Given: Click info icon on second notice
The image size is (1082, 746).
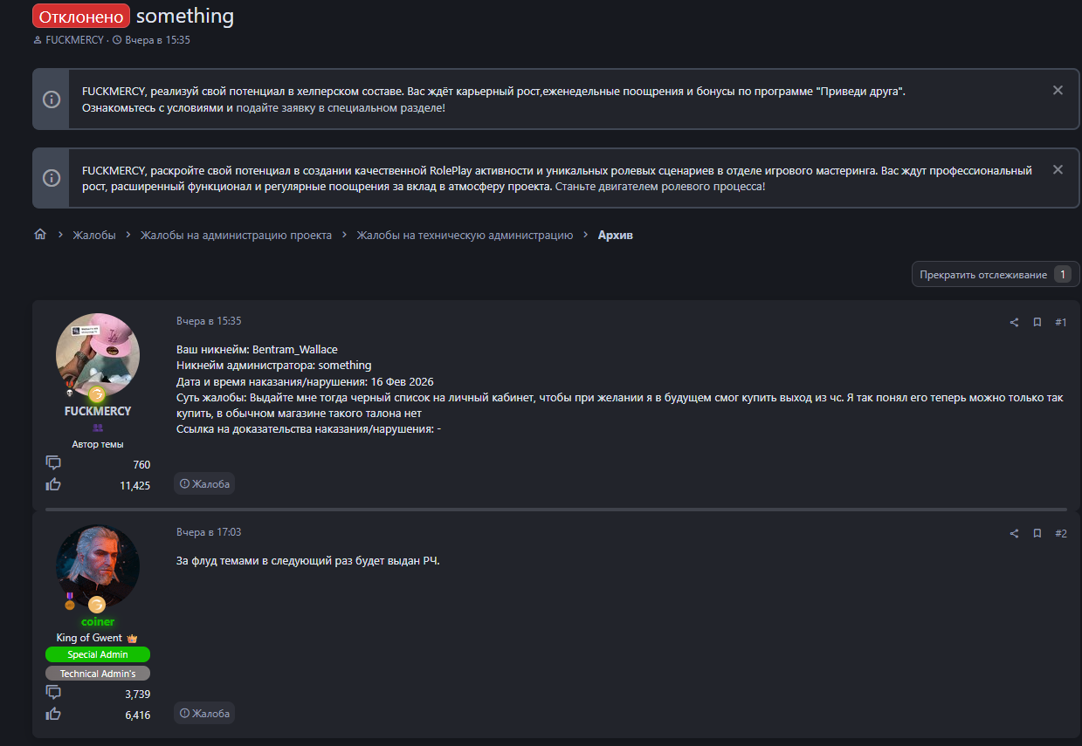Looking at the screenshot, I should coord(52,178).
